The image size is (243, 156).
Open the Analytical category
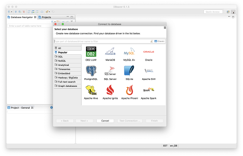coord(68,65)
